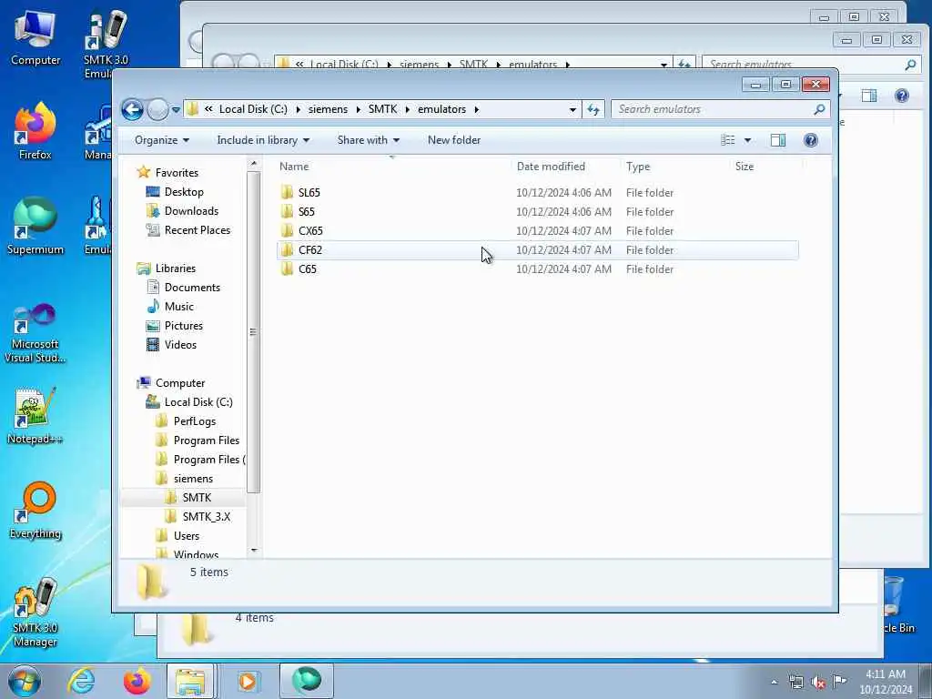The height and width of the screenshot is (699, 932).
Task: Open Supermium desktop shortcut
Action: click(x=35, y=226)
